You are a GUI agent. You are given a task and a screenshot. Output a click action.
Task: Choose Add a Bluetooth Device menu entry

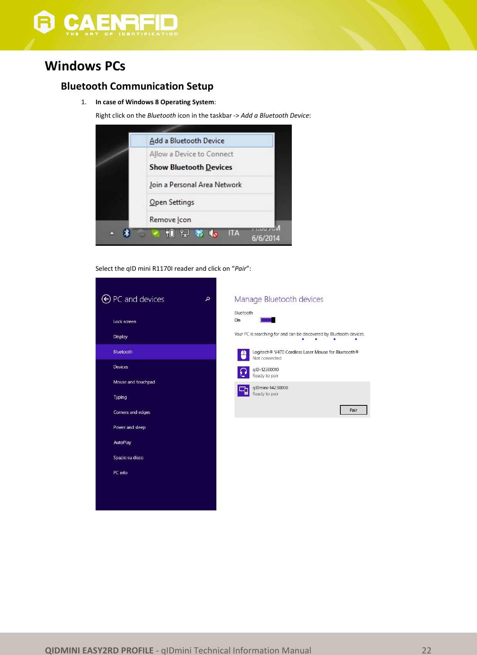pyautogui.click(x=201, y=141)
